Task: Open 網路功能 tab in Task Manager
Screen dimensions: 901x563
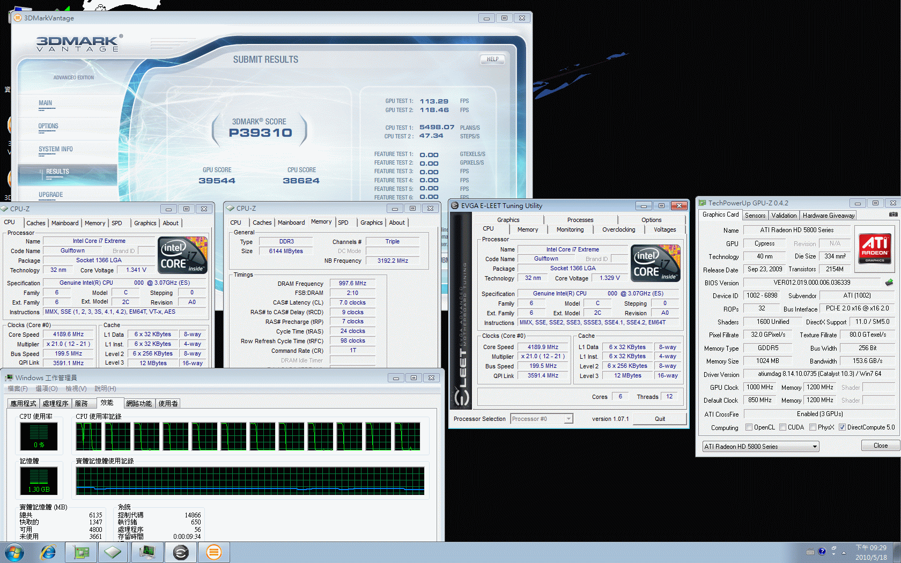Action: (x=139, y=403)
